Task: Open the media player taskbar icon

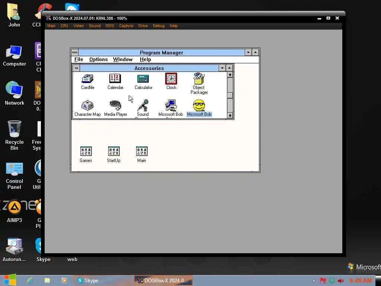Action: (64, 280)
